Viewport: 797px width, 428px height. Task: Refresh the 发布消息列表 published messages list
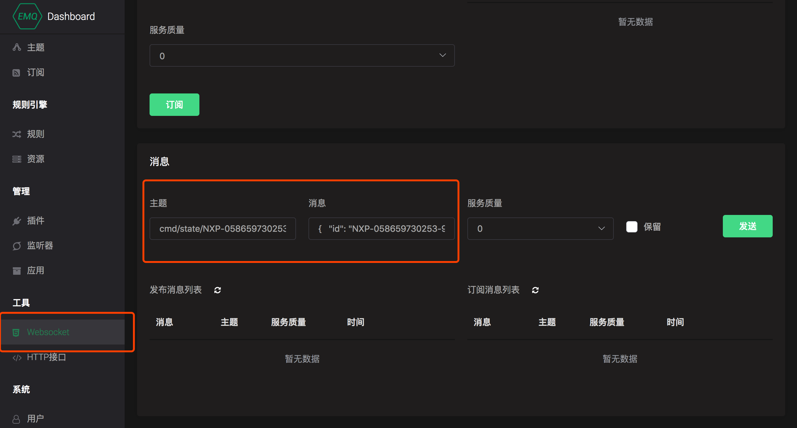click(x=218, y=290)
